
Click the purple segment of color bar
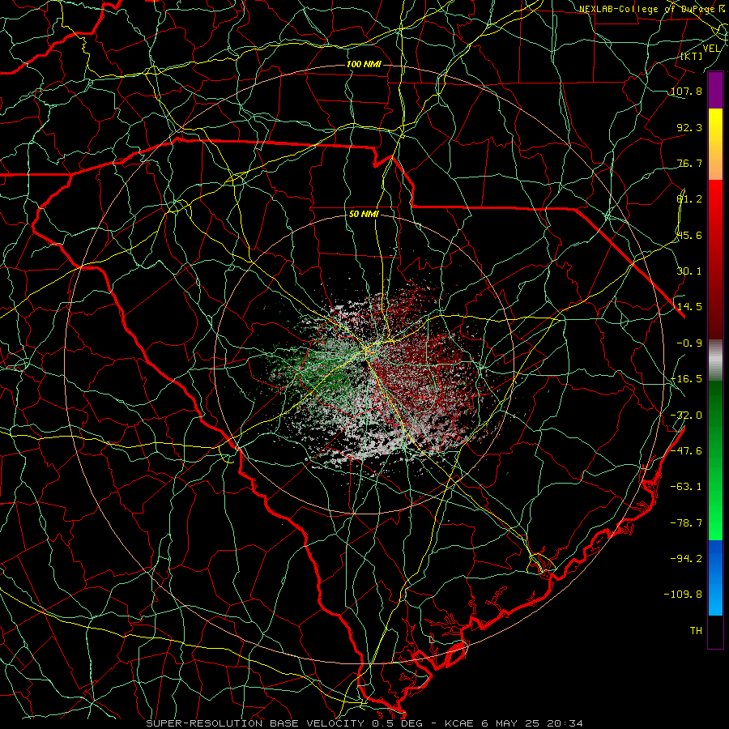pos(715,91)
